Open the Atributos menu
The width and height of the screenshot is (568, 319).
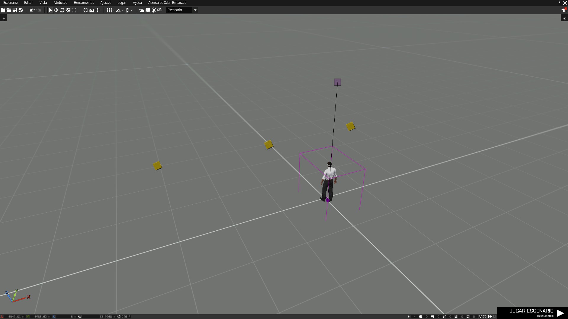[x=60, y=3]
